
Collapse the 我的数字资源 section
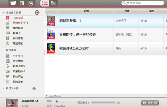pos(4,13)
